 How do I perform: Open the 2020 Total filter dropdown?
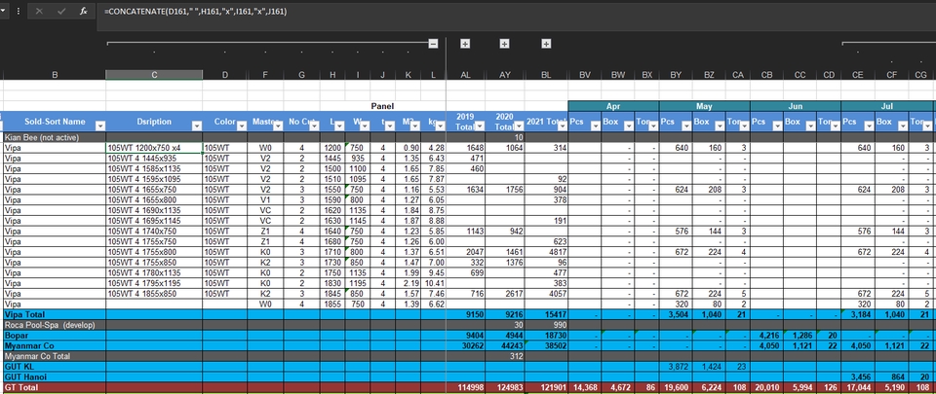click(519, 125)
